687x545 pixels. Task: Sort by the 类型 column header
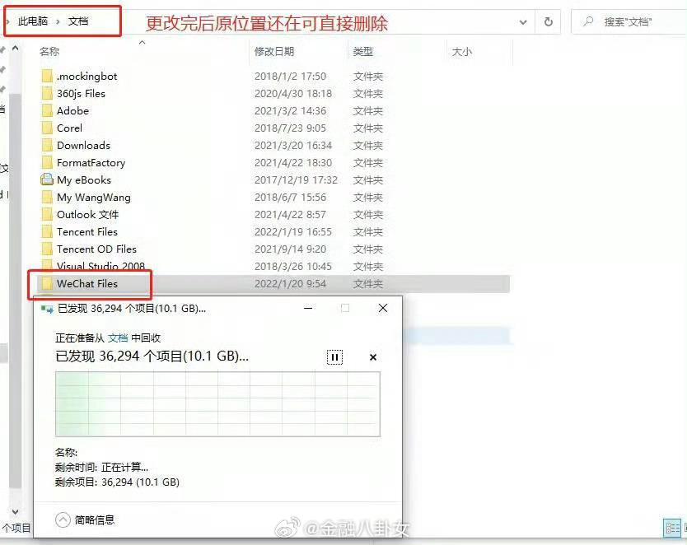pyautogui.click(x=362, y=52)
